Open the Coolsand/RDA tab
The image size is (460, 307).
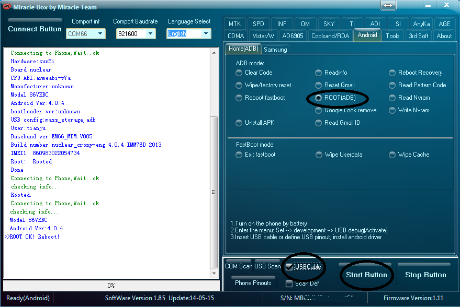pos(330,36)
